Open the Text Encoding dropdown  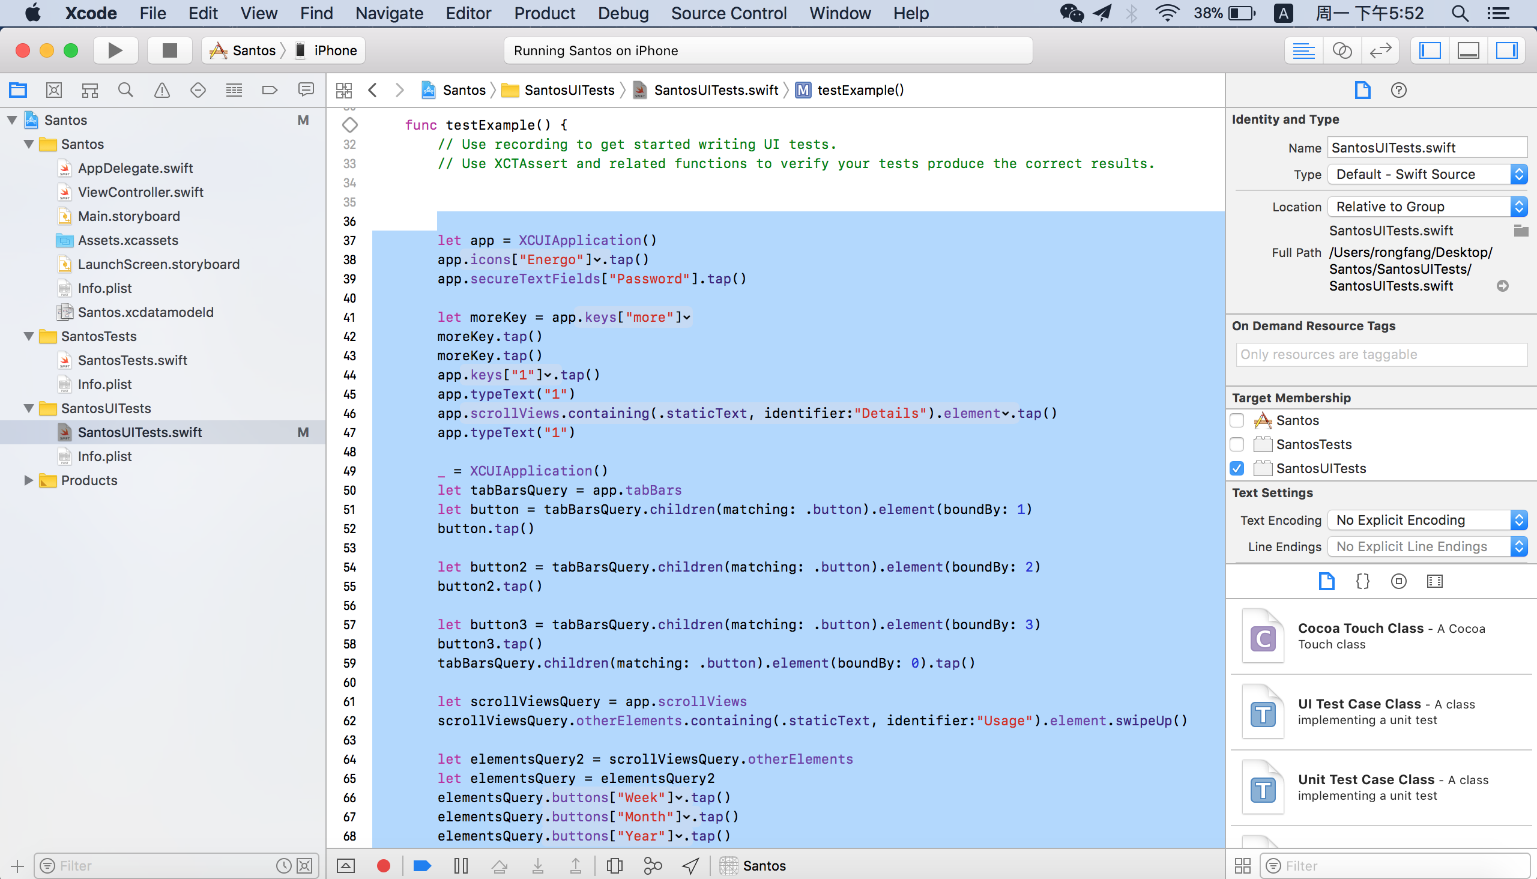(x=1427, y=521)
